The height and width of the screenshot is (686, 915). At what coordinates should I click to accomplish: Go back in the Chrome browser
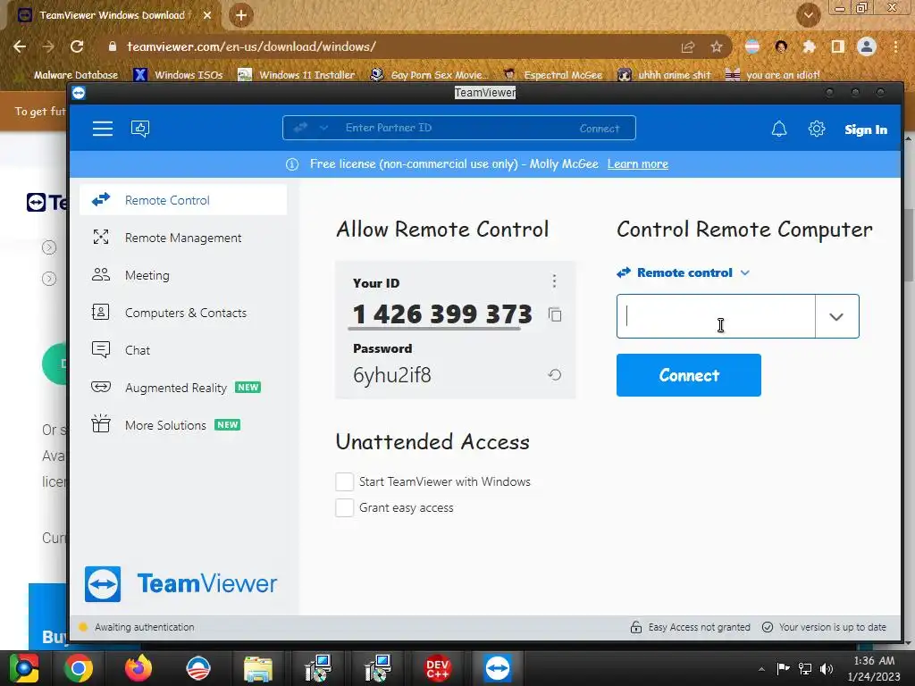(20, 46)
